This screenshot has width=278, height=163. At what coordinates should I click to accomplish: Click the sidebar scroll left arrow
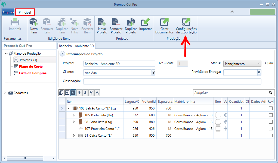(x=4, y=158)
